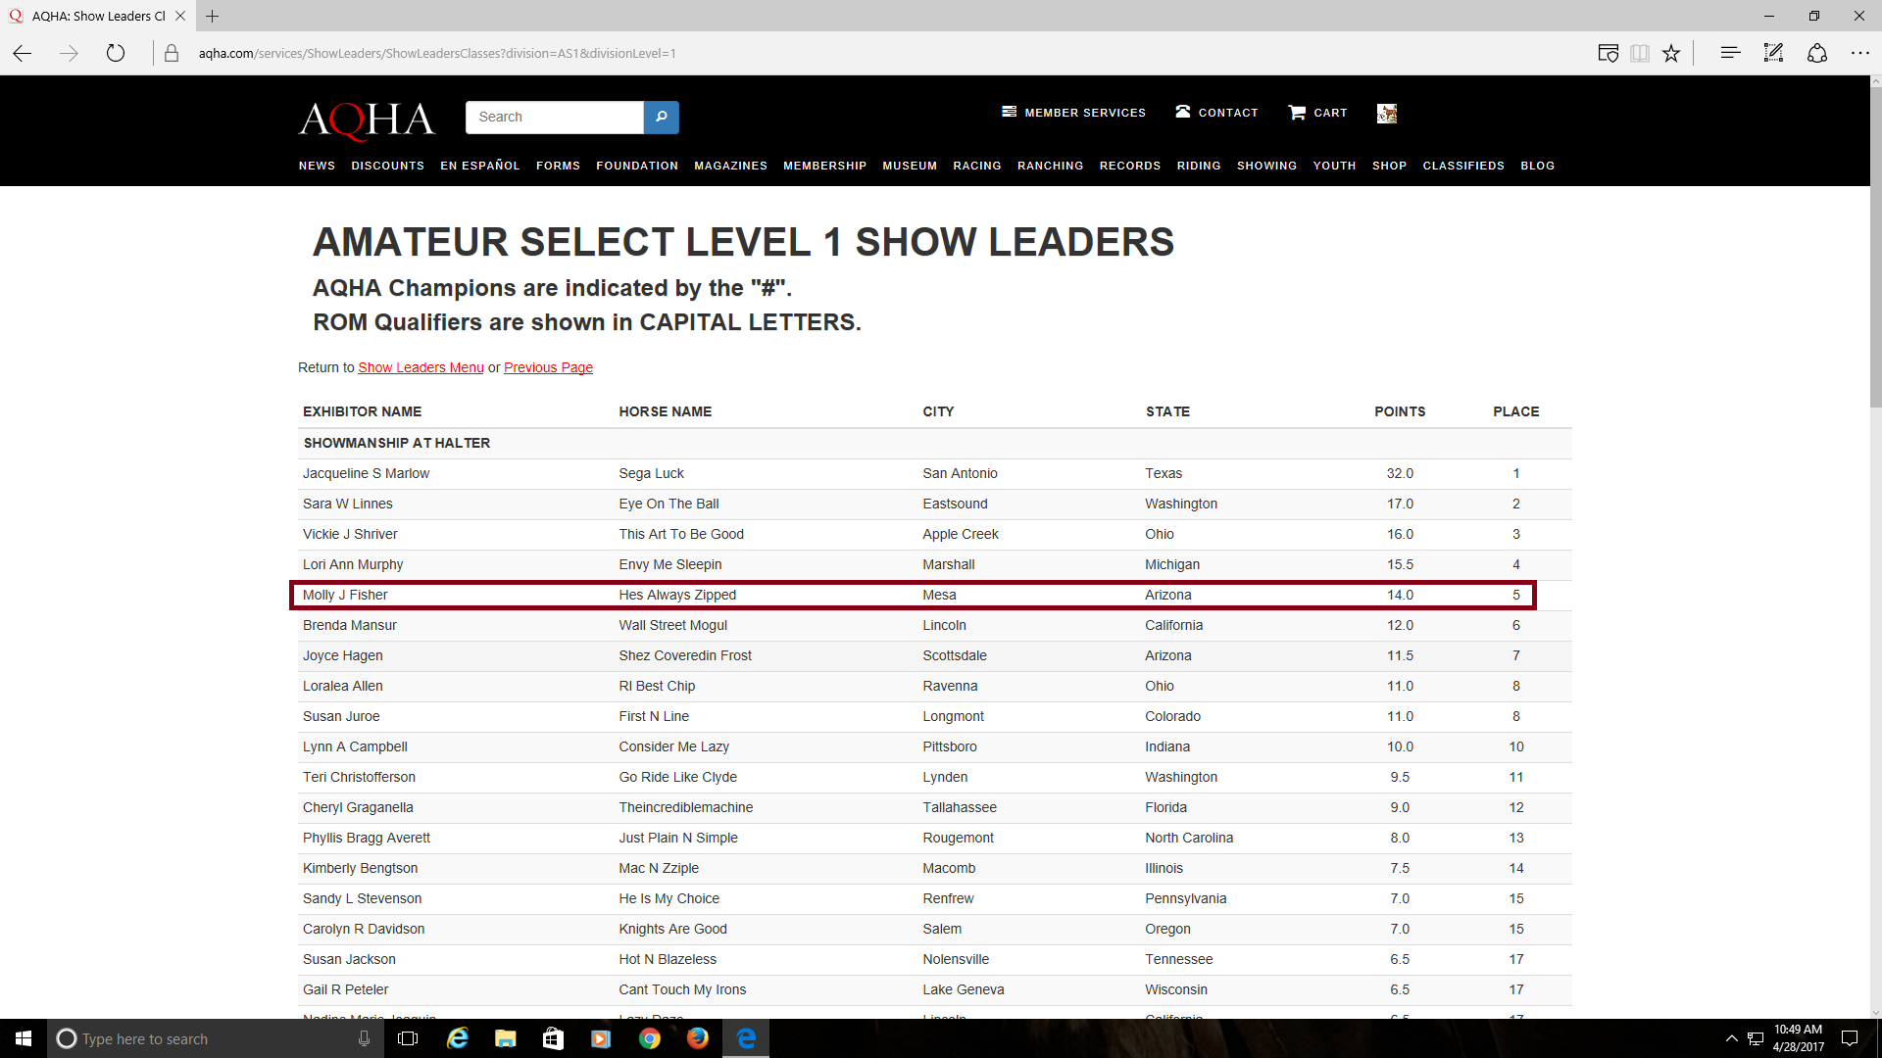
Task: Open Member Services
Action: click(1073, 113)
